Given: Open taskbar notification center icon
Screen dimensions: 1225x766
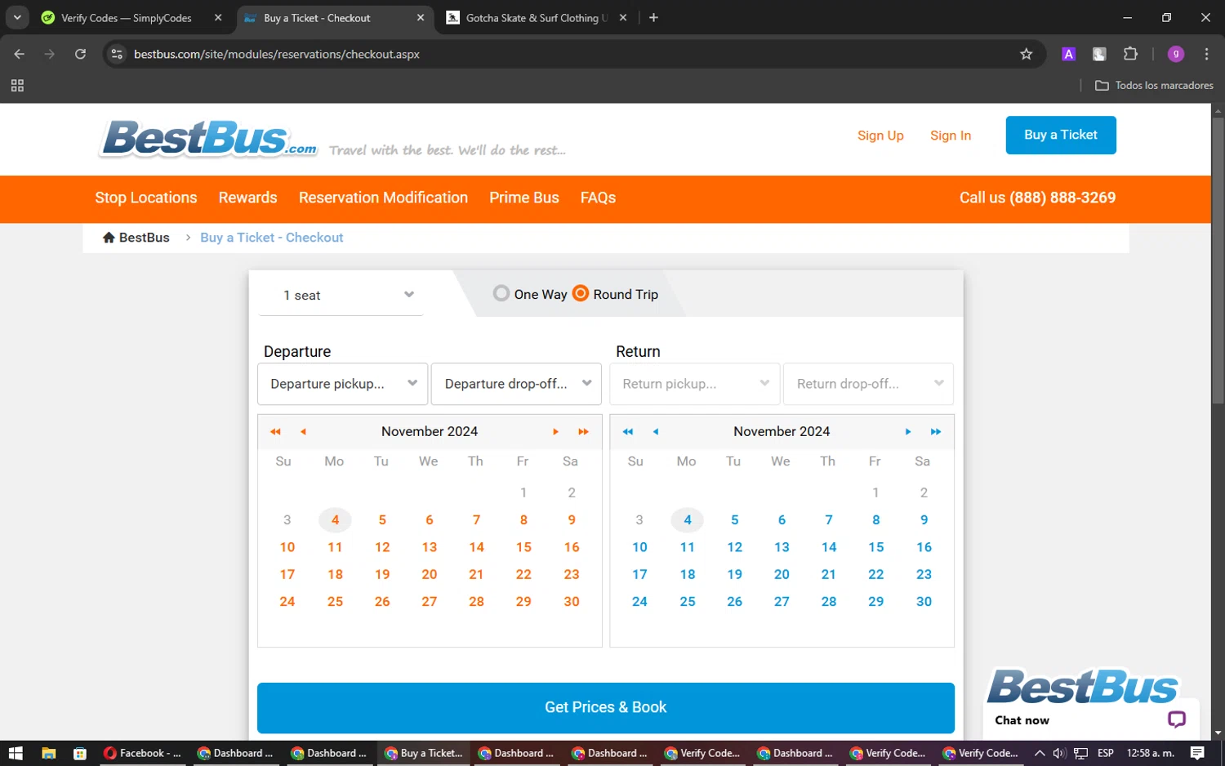Looking at the screenshot, I should [1197, 753].
